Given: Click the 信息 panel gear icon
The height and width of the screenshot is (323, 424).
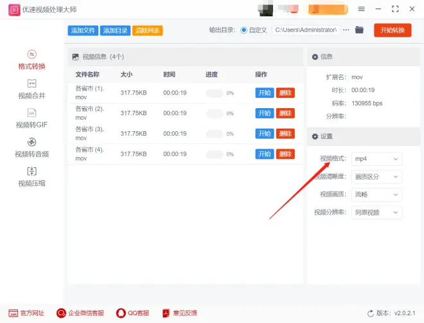Looking at the screenshot, I should point(315,57).
